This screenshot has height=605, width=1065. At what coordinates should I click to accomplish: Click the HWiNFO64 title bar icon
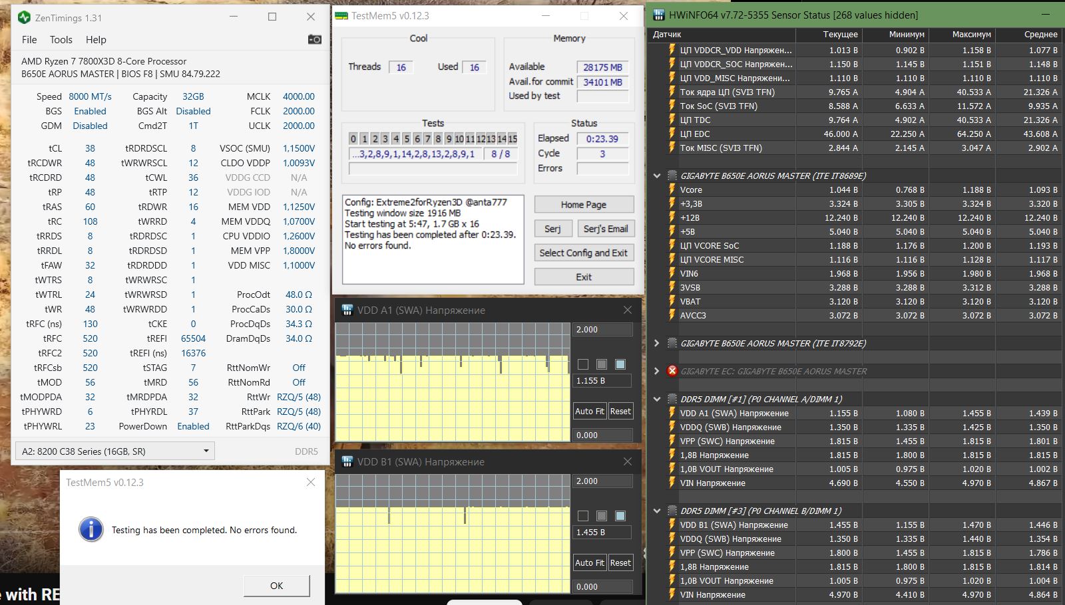tap(659, 15)
